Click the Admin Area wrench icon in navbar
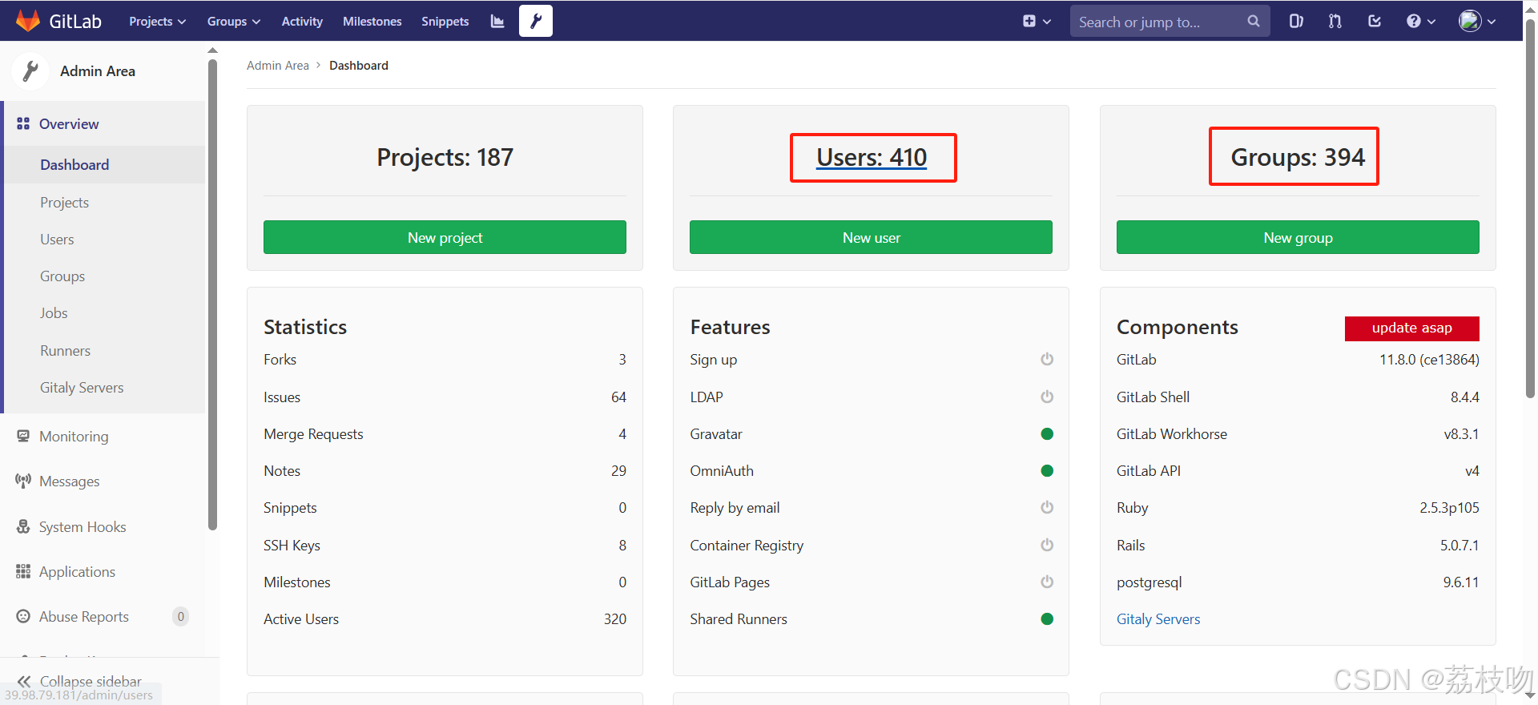1538x705 pixels. (536, 21)
